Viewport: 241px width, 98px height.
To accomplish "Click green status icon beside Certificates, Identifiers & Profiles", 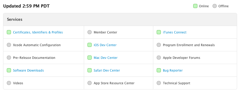I will [9, 32].
